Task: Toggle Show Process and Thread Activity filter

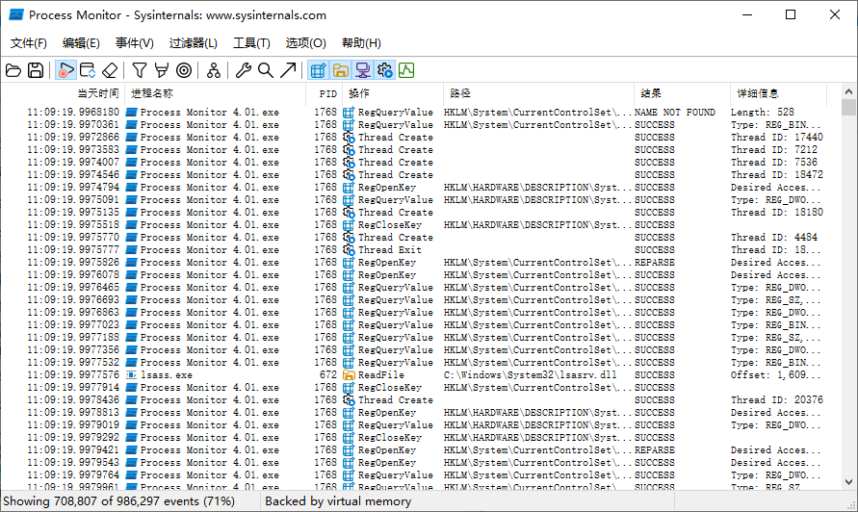Action: click(384, 70)
